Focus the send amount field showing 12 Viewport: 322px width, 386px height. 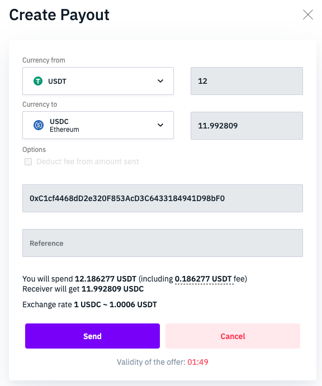[x=247, y=81]
